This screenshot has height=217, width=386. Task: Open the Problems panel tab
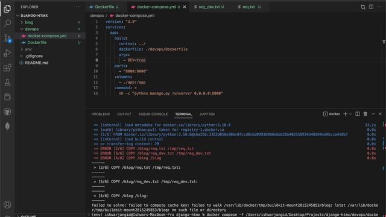[x=101, y=114]
